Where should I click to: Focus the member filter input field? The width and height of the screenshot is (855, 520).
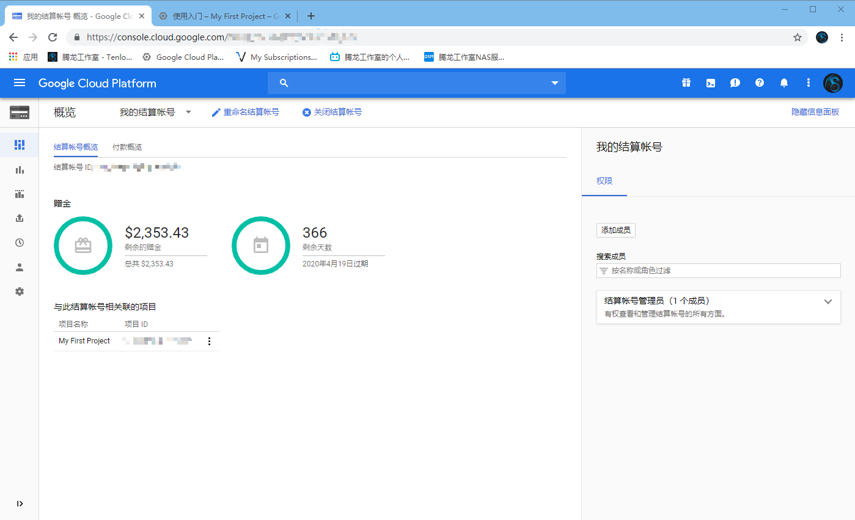pos(718,271)
